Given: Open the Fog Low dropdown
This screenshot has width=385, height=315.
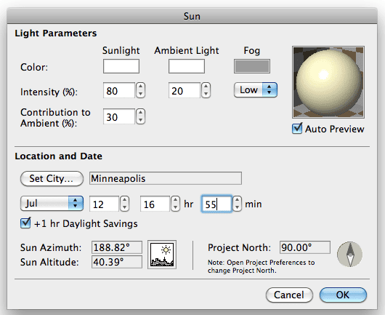Looking at the screenshot, I should click(256, 90).
